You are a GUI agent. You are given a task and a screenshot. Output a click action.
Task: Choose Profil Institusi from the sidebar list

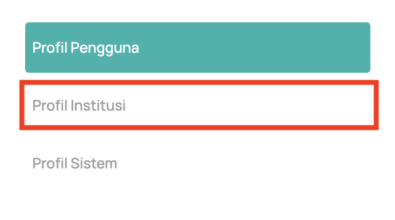point(199,105)
